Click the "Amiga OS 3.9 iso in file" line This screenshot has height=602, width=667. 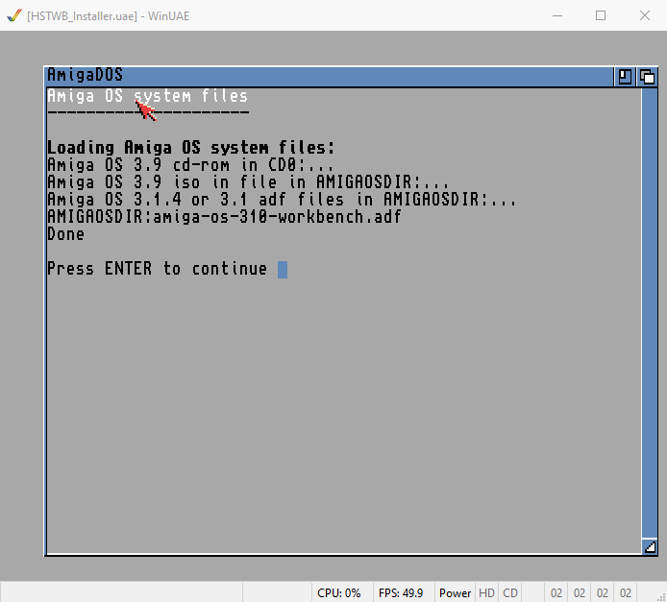(x=248, y=182)
